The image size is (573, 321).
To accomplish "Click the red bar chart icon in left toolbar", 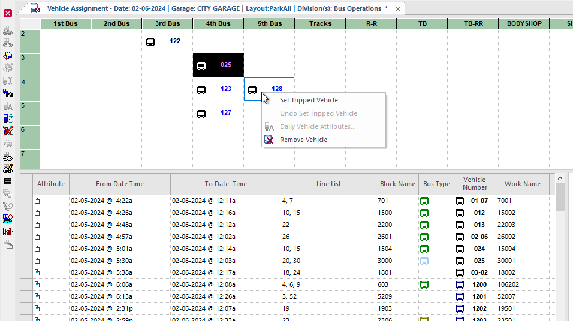I will pos(8,232).
